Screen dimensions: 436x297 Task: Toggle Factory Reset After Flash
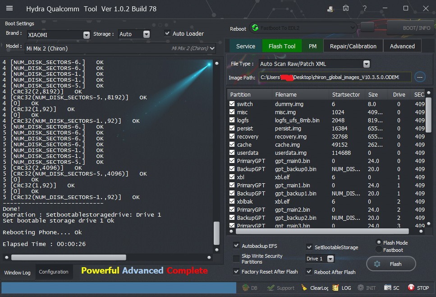point(236,271)
